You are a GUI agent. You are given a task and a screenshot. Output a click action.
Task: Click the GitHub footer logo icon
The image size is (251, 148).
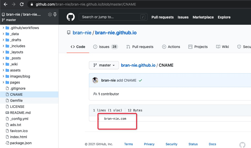(x=242, y=144)
